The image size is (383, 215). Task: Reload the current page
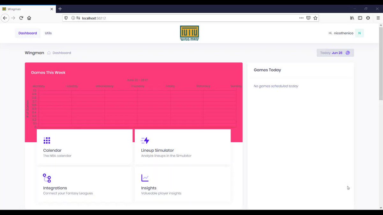point(21,18)
